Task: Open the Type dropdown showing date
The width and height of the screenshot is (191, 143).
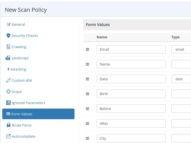Action: [181, 79]
